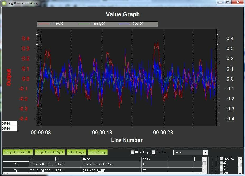The image size is (245, 176).
Task: Click the field tree's scroll up arrow
Action: (x=240, y=159)
